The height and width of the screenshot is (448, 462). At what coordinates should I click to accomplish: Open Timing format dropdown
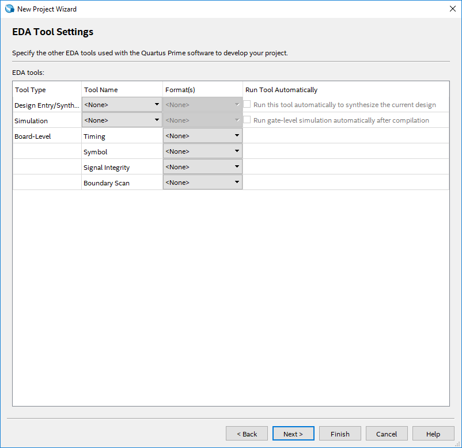[203, 136]
